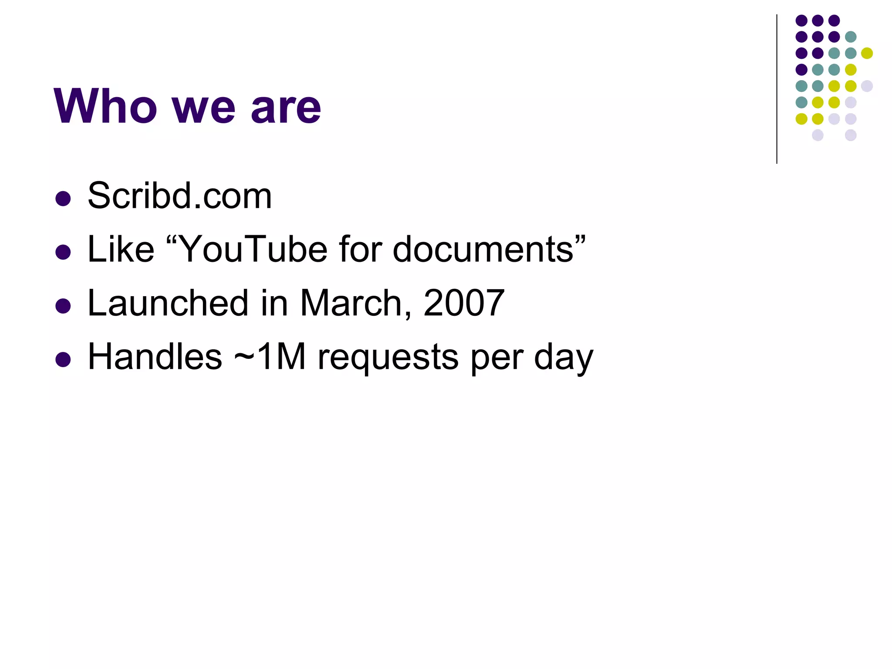This screenshot has height=669, width=892.
Task: Click the word "Launched" in the third bullet
Action: click(x=168, y=303)
